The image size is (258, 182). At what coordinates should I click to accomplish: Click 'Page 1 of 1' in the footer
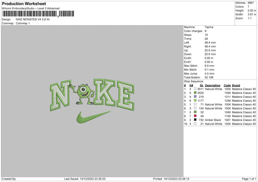tap(249, 179)
